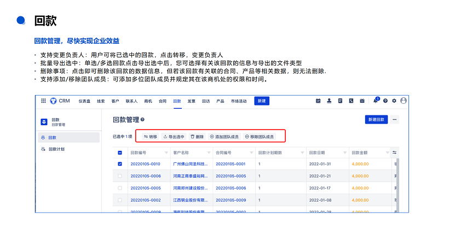Go to the 合同 tab
Screen dimensions: 449x252
click(x=163, y=101)
